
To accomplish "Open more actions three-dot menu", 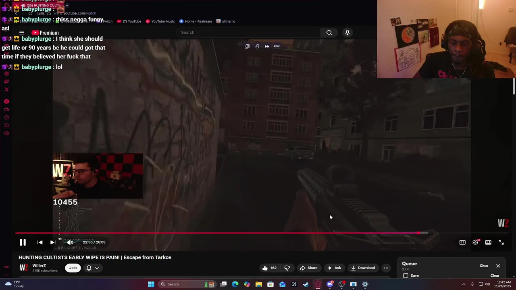I will (x=386, y=268).
